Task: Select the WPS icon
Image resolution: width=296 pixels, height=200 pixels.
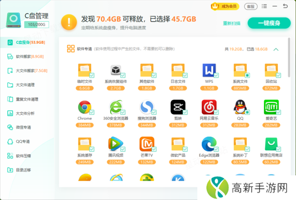Action: 209,70
